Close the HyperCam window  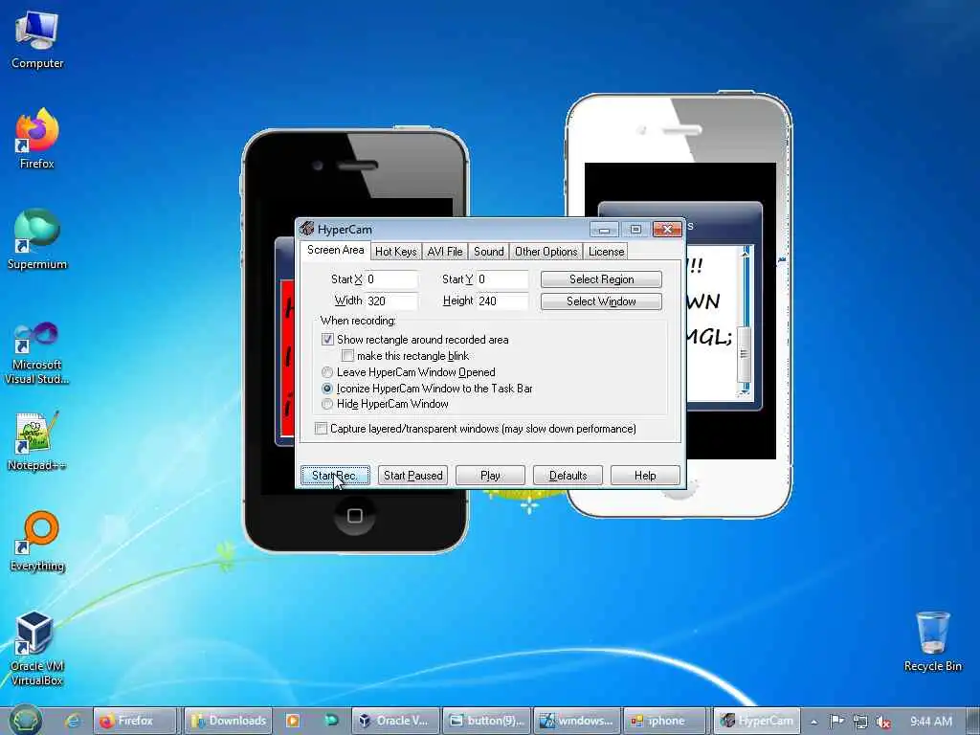pos(667,230)
